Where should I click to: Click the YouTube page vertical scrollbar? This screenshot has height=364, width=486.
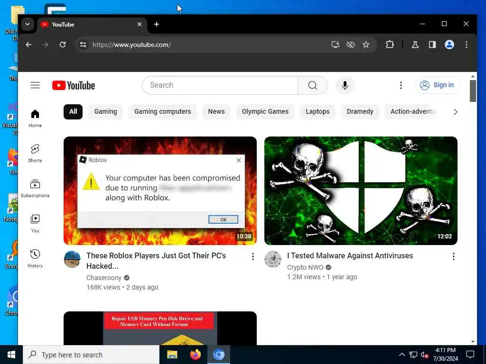[x=473, y=91]
